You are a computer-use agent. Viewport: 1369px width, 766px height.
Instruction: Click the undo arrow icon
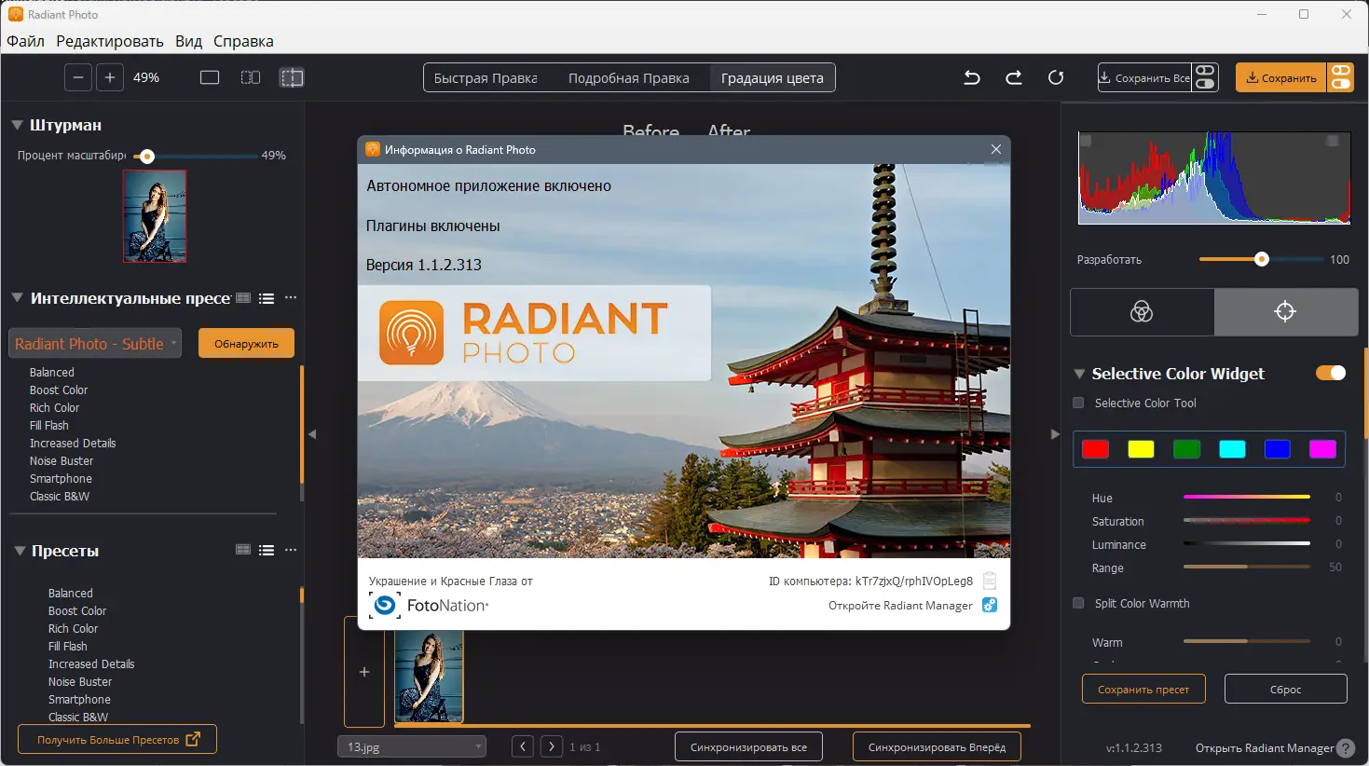click(x=972, y=78)
